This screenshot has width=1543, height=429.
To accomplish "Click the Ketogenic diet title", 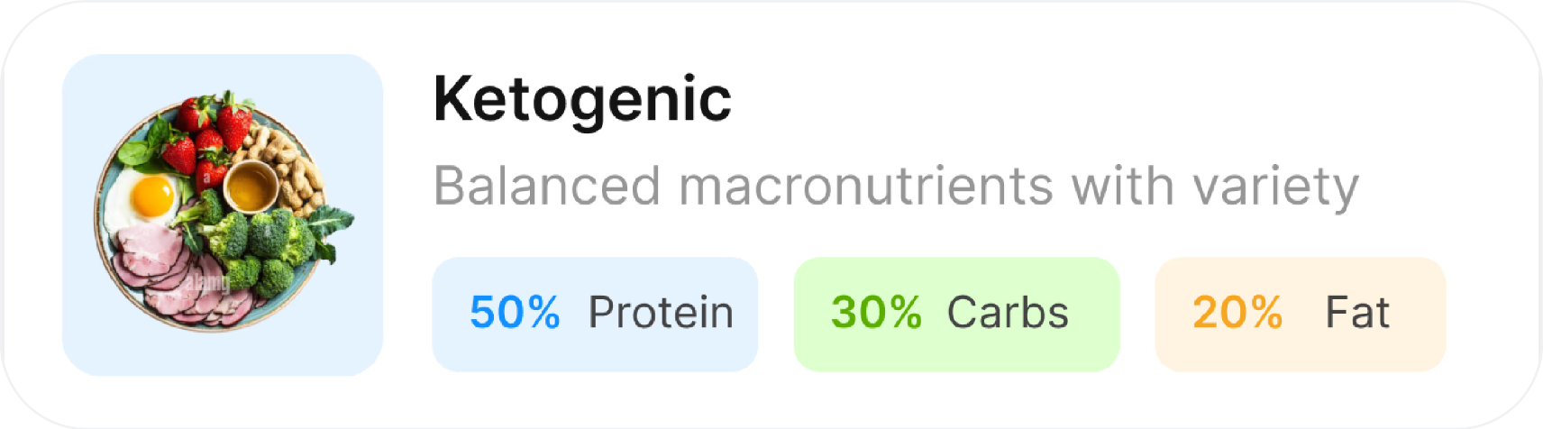I will 582,100.
